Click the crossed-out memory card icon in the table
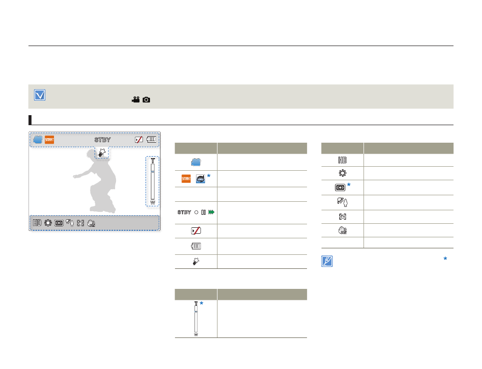Image resolution: width=482 pixels, height=369 pixels. click(x=196, y=232)
